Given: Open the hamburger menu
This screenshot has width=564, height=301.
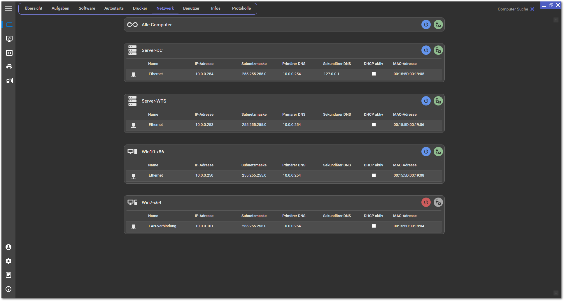Looking at the screenshot, I should (x=8, y=8).
